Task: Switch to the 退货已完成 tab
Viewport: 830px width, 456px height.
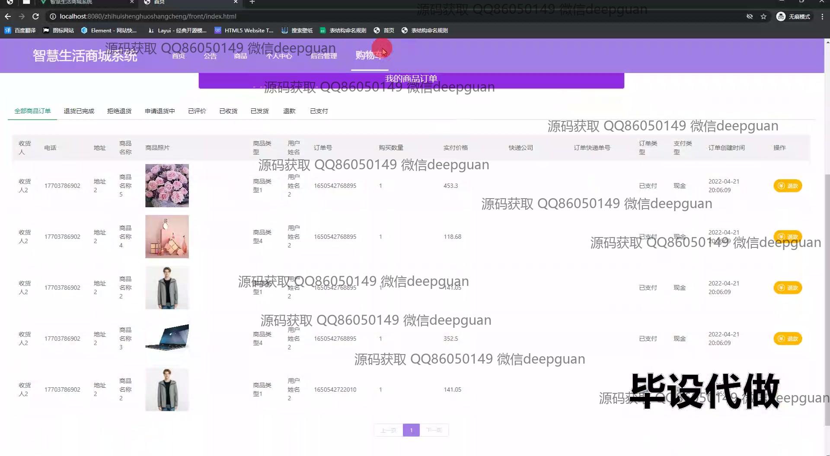Action: pos(79,111)
